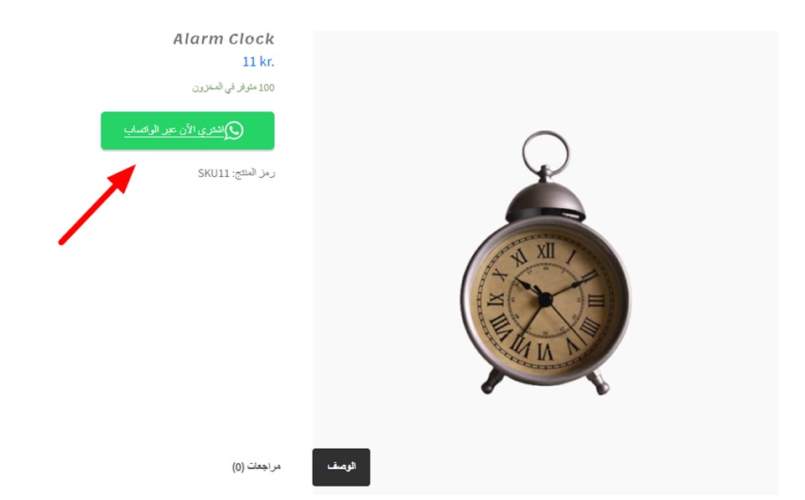This screenshot has height=500, width=805.
Task: Switch to the مراجعات (0) reviews tab
Action: click(x=257, y=466)
